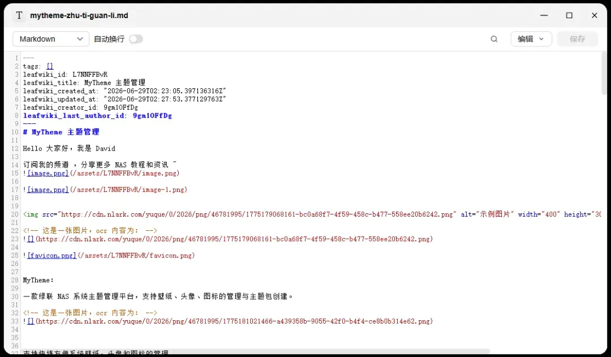This screenshot has height=357, width=611.
Task: Click the leafwiki_title: MyTheme 主题管理 line
Action: click(x=84, y=83)
